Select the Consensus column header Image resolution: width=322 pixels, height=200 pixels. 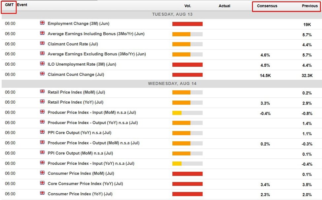click(x=267, y=6)
